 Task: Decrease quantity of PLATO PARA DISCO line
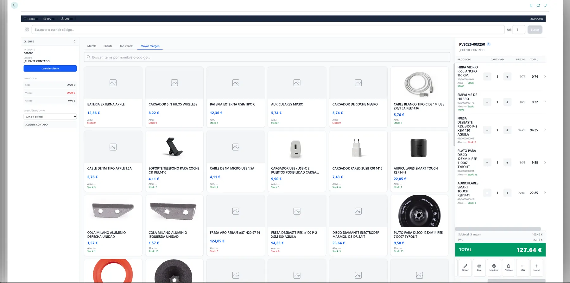tap(487, 163)
